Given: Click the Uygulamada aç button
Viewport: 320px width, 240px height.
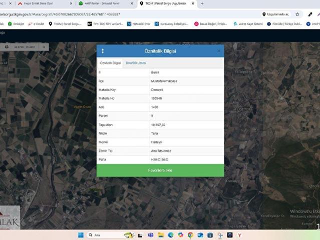Looking at the screenshot, I should tap(275, 14).
